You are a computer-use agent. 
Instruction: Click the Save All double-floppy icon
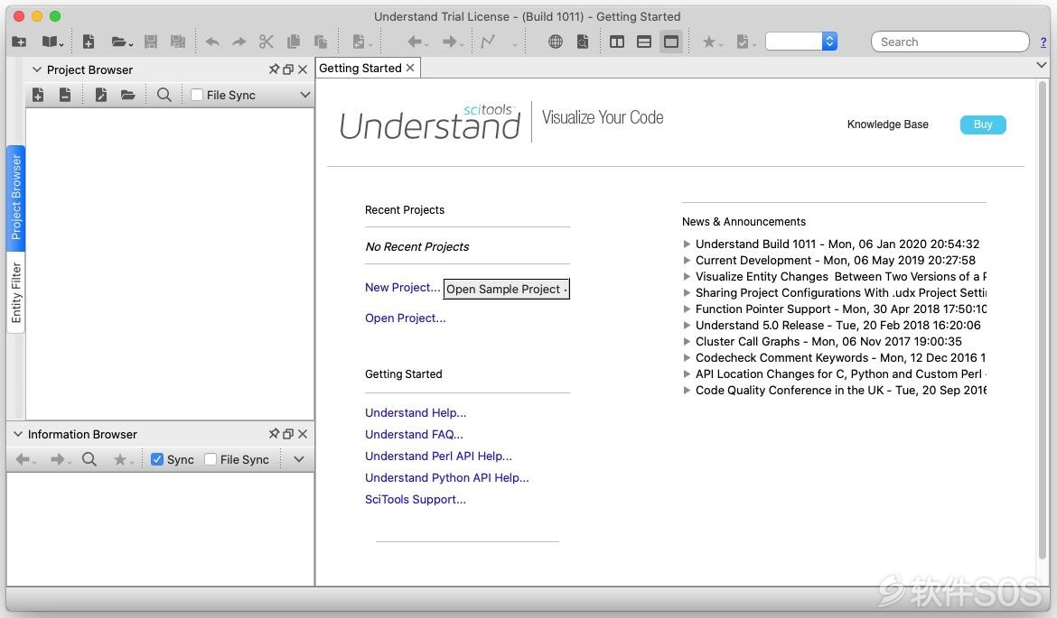click(x=178, y=42)
